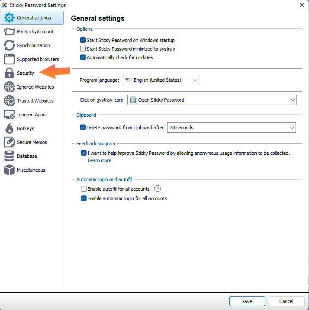
Task: Click the 'Automatic login and autofill' label
Action: (104, 179)
